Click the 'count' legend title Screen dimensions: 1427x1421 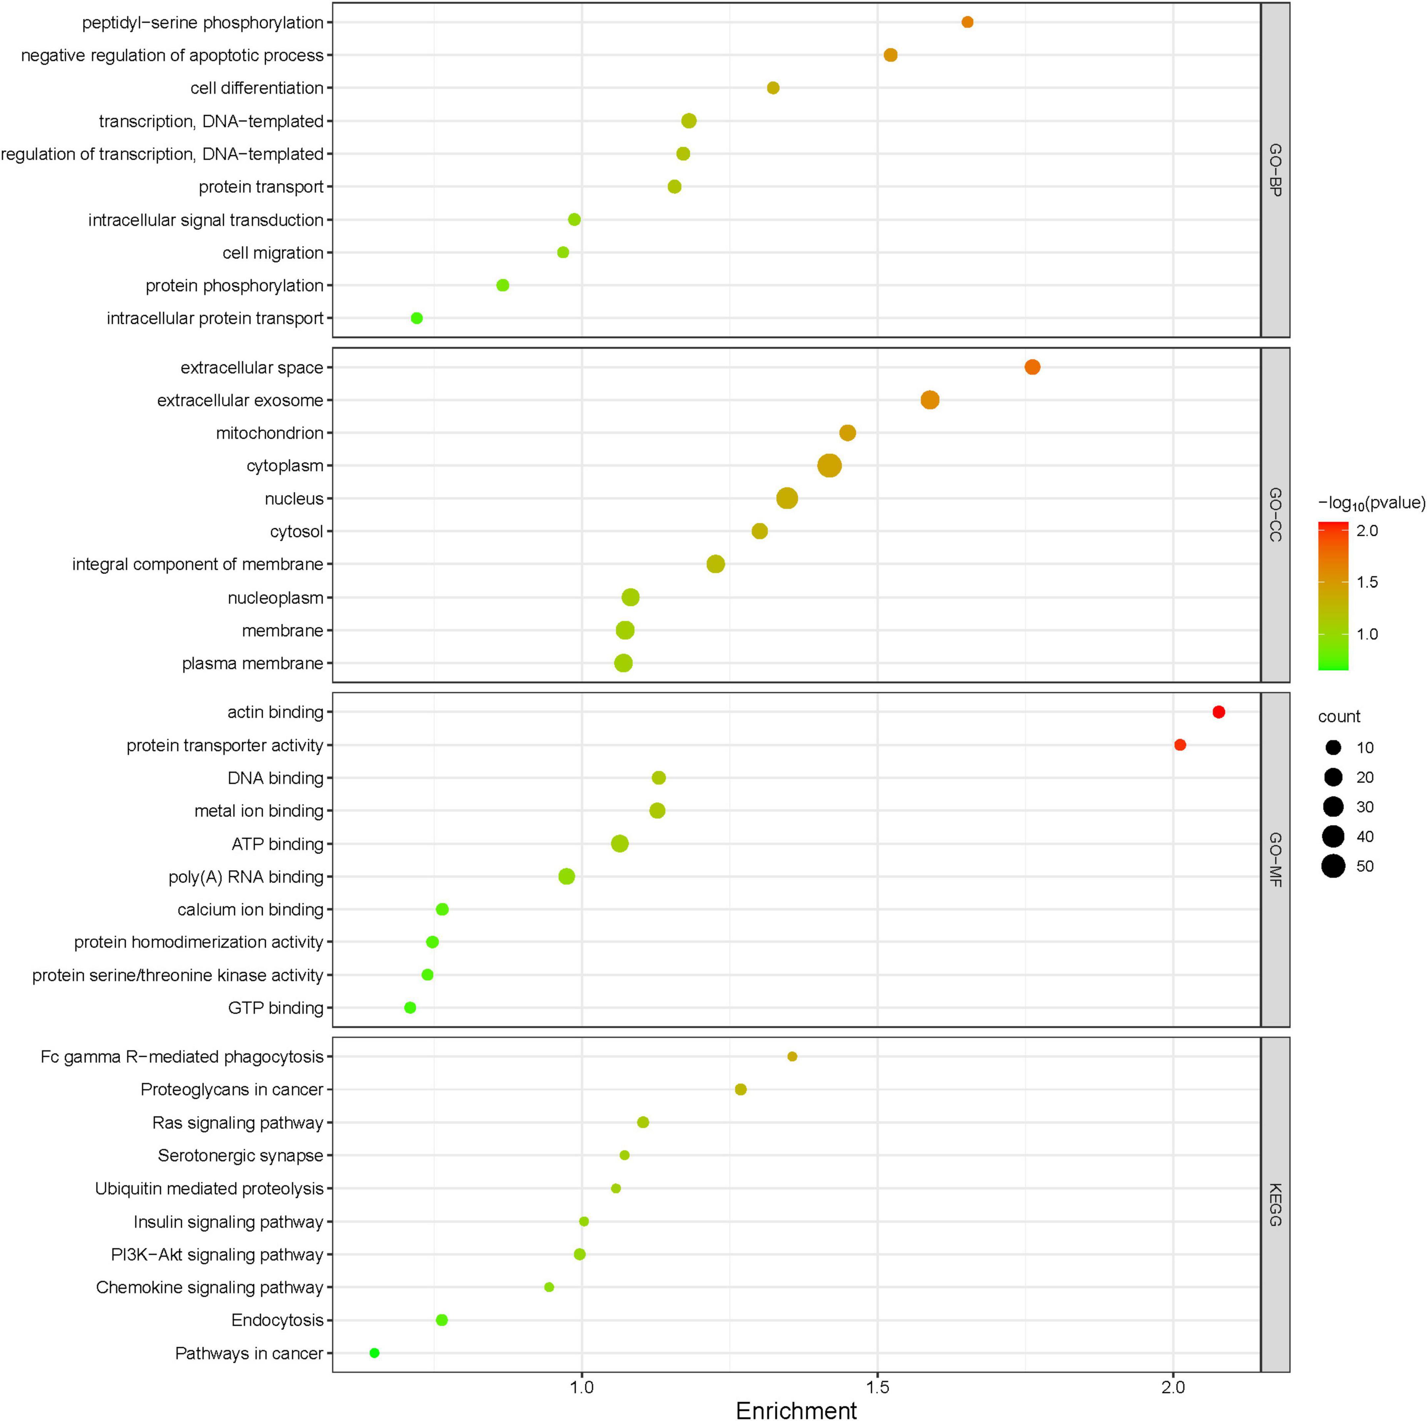coord(1339,716)
